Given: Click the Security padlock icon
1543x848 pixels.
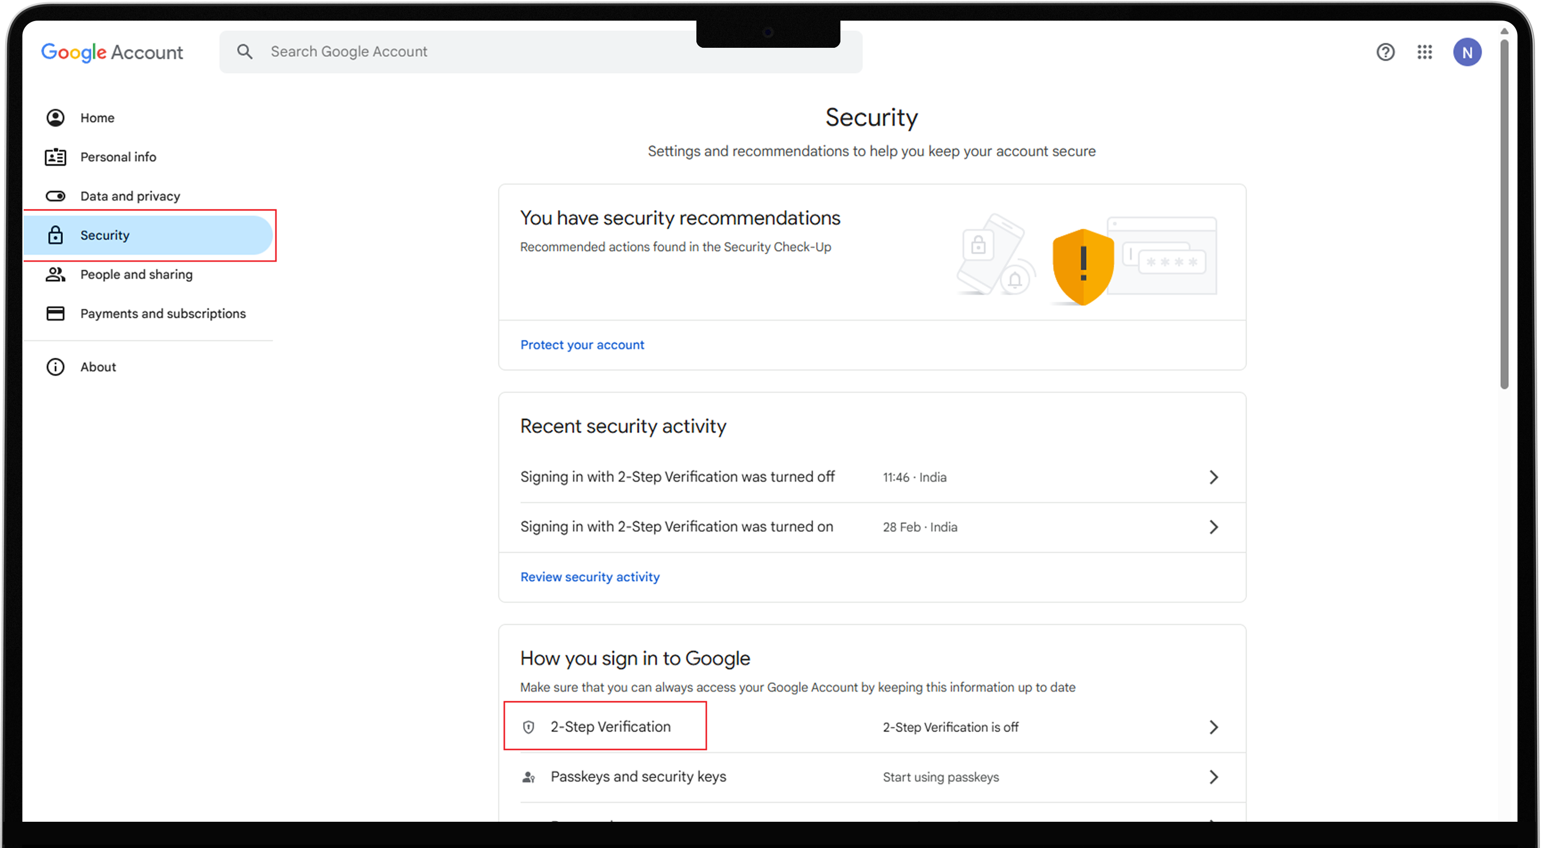Looking at the screenshot, I should [55, 234].
